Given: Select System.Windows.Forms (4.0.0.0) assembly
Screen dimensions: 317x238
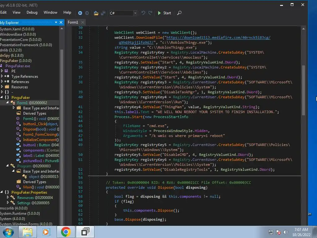Looking at the screenshot, I should (26, 224).
